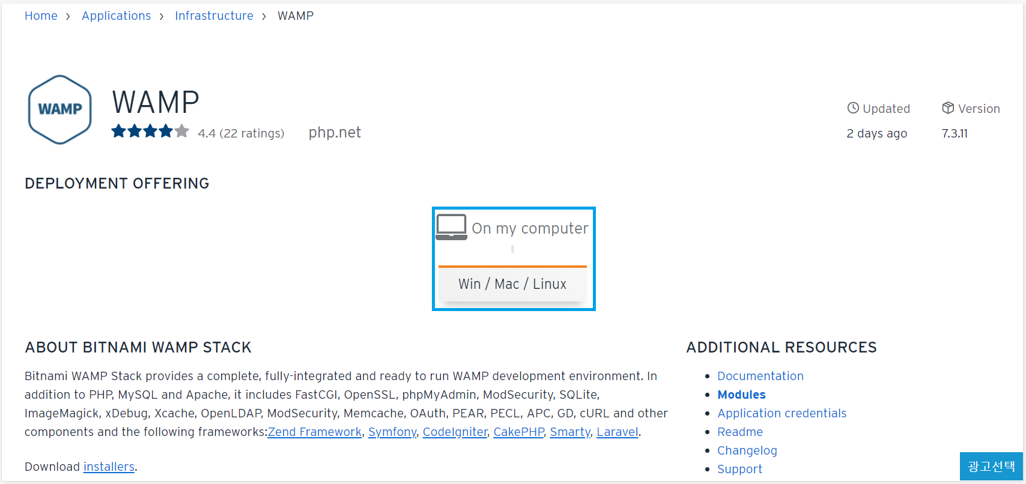Viewport: 1026px width, 484px height.
Task: Click the ABOUT BITNAMI WAMP STACK heading
Action: [x=138, y=347]
